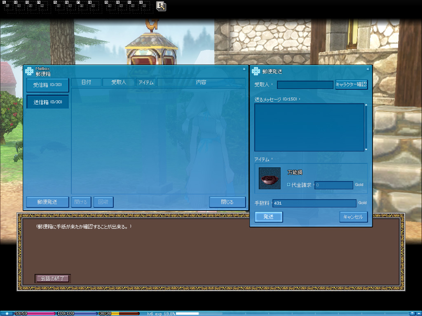This screenshot has height=316, width=422.
Task: Click the message box scroll-up arrow
Action: tap(366, 105)
